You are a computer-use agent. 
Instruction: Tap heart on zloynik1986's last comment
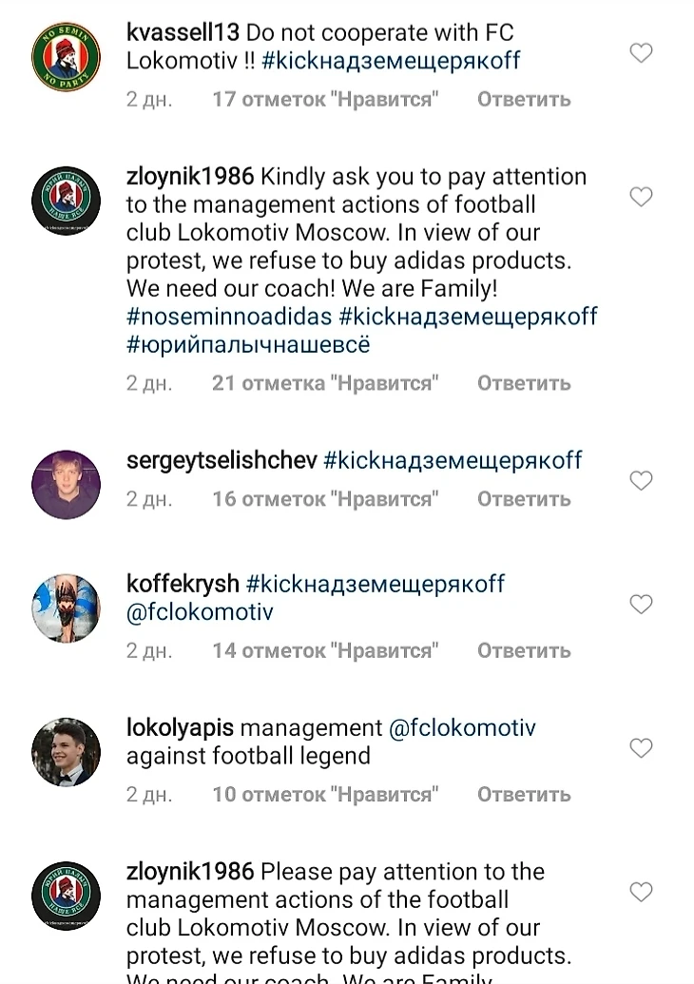coord(641,892)
